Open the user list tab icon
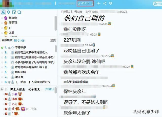 (x=3, y=12)
